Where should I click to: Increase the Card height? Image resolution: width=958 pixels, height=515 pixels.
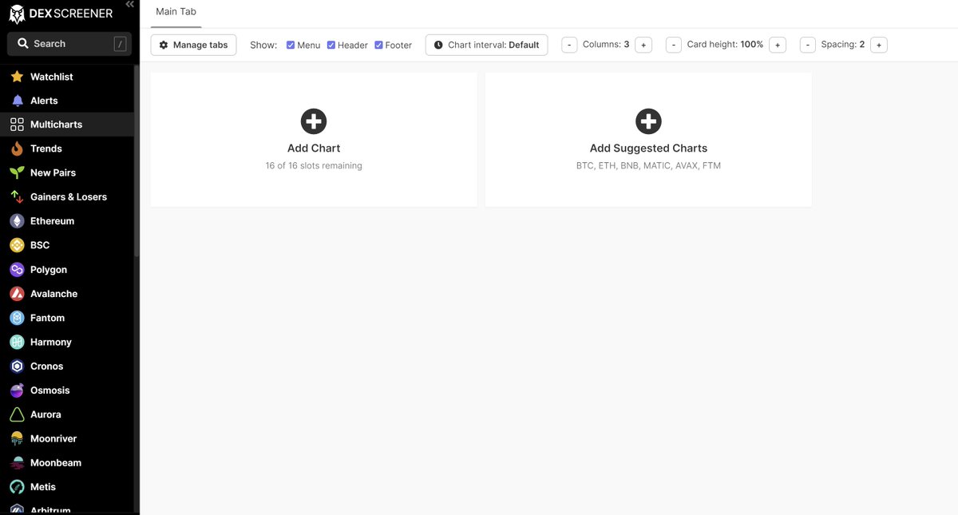778,45
